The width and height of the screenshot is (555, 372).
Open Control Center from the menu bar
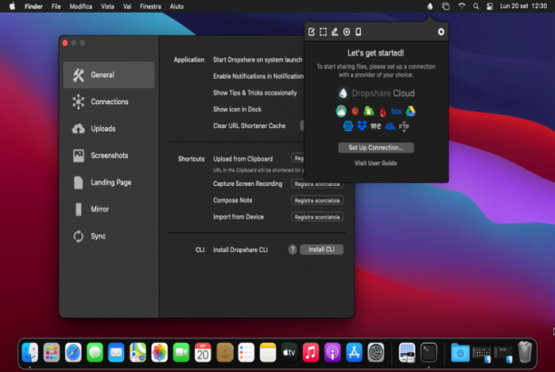pos(490,6)
